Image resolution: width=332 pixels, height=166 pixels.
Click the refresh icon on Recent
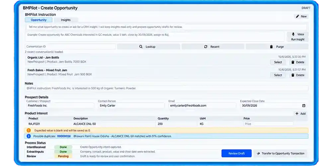206,46
